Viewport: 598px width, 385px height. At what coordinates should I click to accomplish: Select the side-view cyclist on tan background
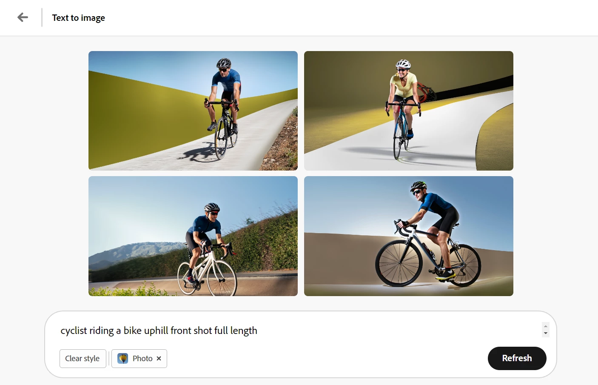click(x=409, y=236)
